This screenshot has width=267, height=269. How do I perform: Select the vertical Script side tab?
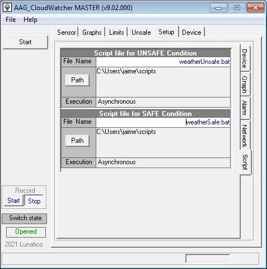point(245,162)
